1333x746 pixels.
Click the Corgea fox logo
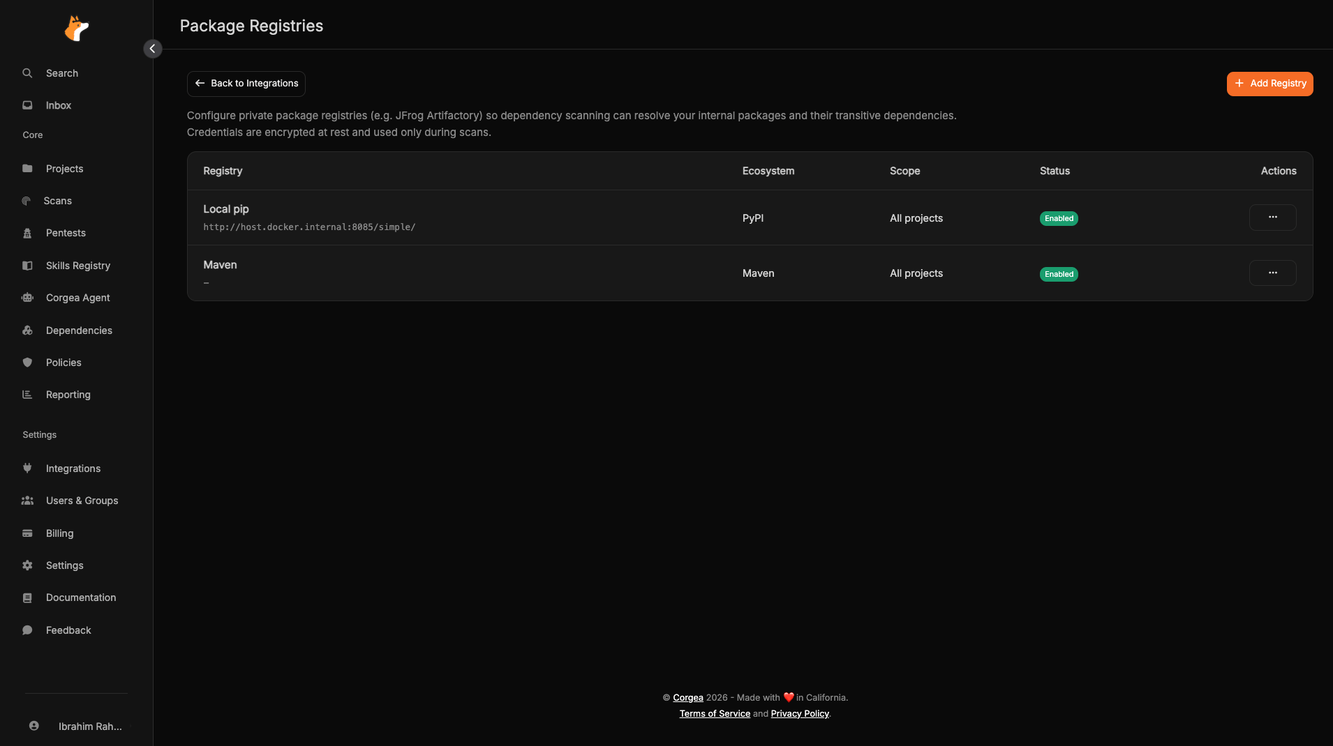click(77, 28)
